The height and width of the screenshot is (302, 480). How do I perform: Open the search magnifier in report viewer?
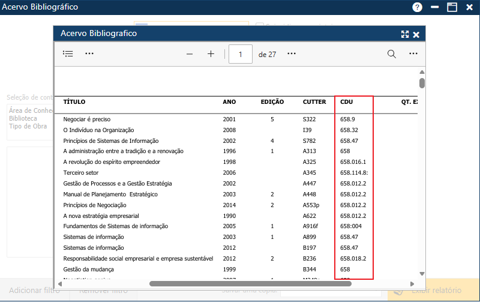tap(392, 54)
